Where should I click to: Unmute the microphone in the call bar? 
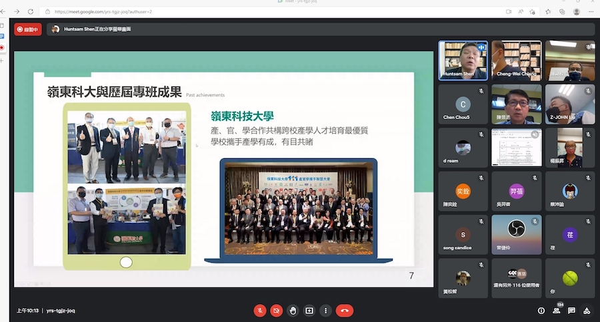click(x=260, y=311)
